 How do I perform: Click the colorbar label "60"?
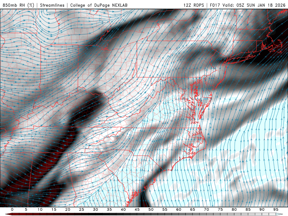pos(179,210)
